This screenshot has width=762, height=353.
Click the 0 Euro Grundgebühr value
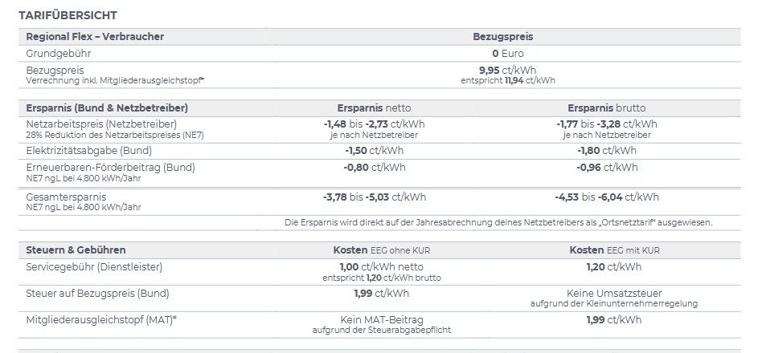[x=507, y=54]
